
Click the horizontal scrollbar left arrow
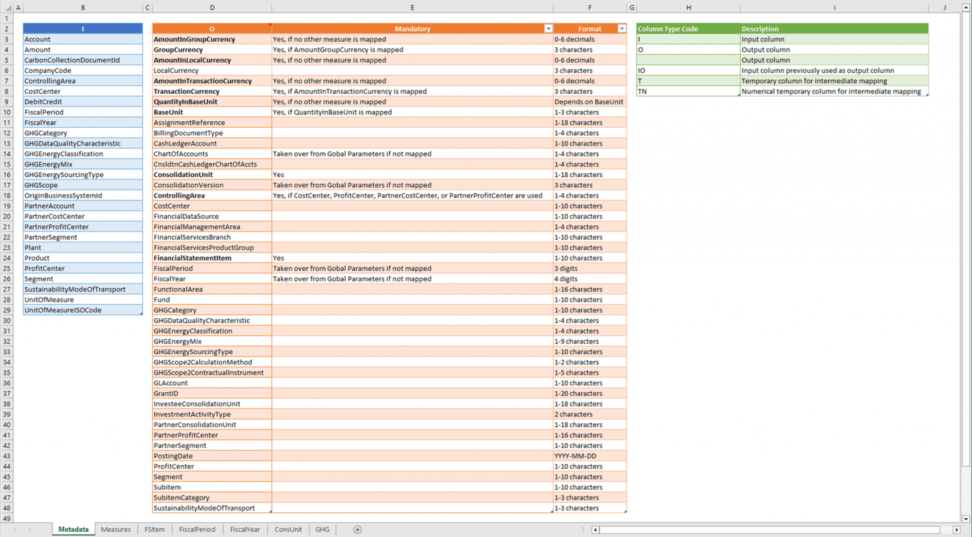(x=595, y=530)
